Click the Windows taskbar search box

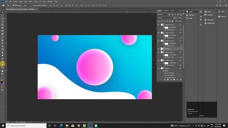[x=26, y=126]
